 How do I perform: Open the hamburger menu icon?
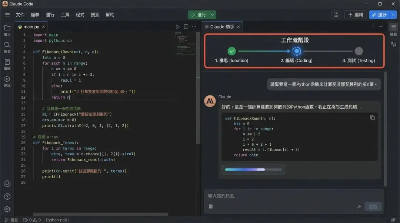(x=7, y=15)
